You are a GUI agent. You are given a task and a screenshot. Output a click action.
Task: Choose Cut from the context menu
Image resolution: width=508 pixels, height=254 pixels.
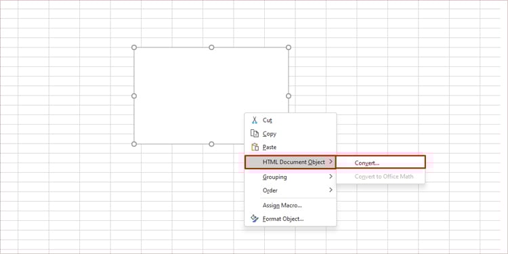(291, 120)
